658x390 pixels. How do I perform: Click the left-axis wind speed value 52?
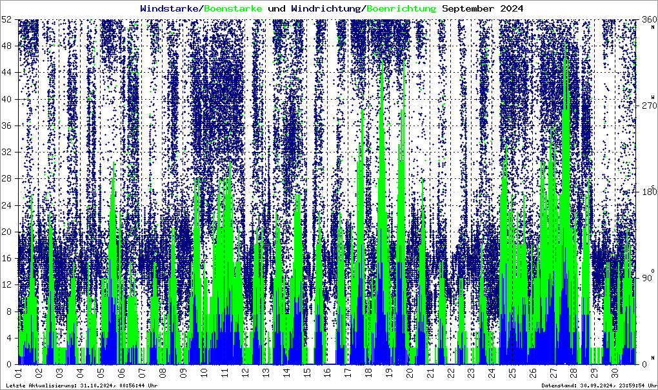[6, 20]
